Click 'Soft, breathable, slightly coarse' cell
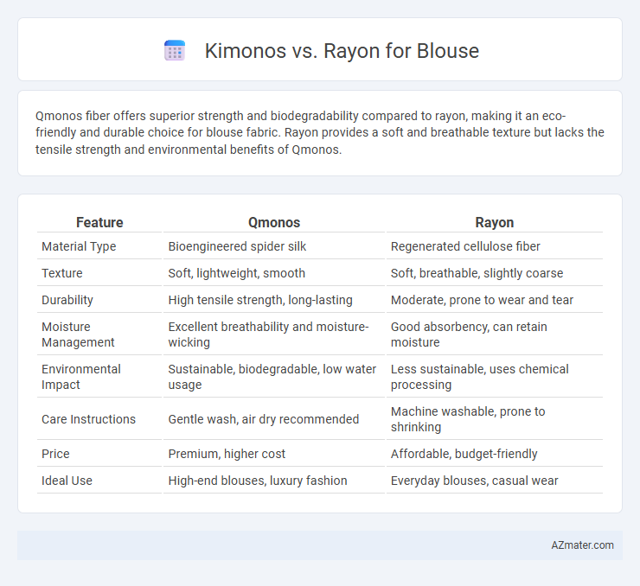640x586 pixels. point(477,273)
